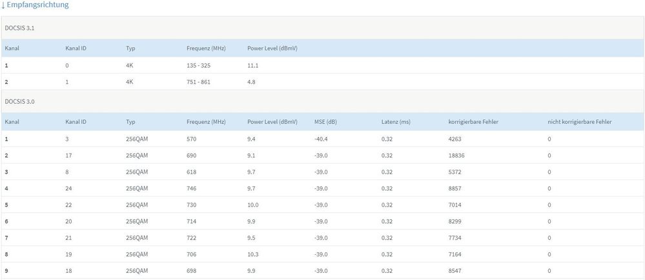The image size is (645, 280).
Task: Select correctable error count 4263
Action: click(455, 139)
